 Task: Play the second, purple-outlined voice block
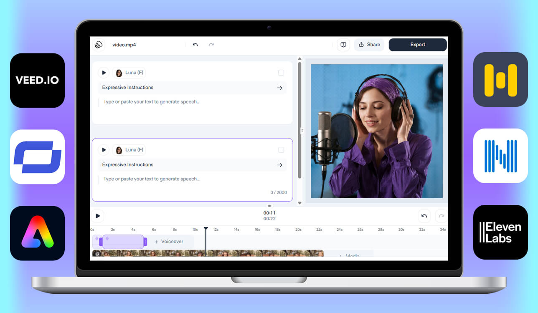click(104, 150)
